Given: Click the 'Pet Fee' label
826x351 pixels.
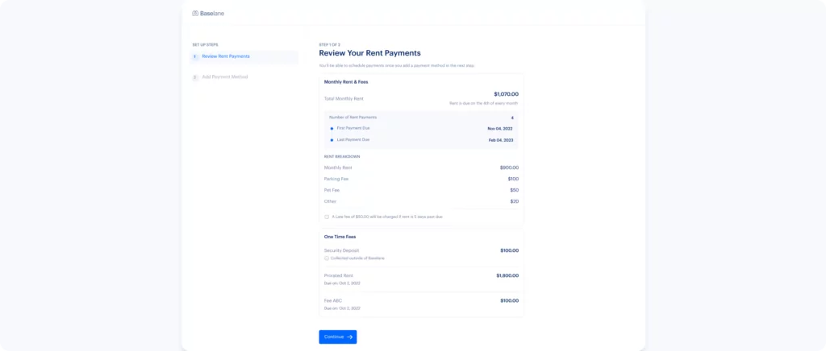Looking at the screenshot, I should click(332, 190).
